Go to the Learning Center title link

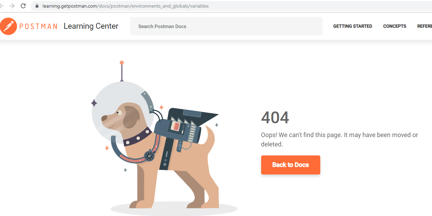pos(91,26)
